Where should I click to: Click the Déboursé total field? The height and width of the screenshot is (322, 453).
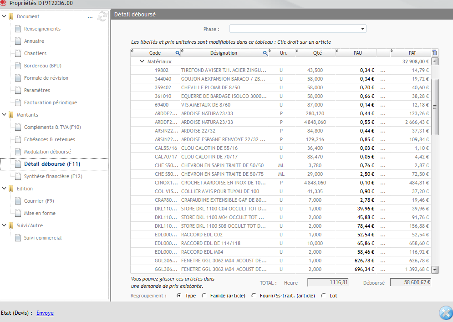click(411, 282)
